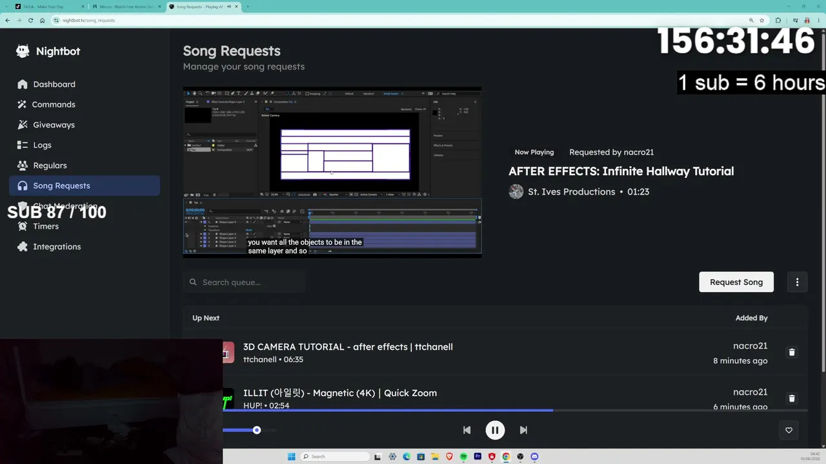Click the 'Requested by nacro21' text

pos(611,153)
